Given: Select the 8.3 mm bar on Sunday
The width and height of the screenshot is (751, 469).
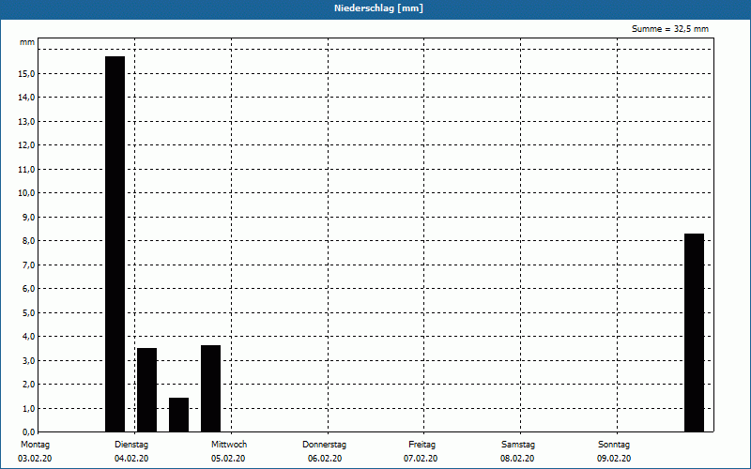Looking at the screenshot, I should coord(694,333).
